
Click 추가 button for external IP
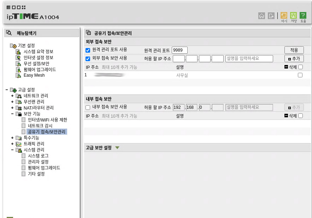[x=294, y=59]
